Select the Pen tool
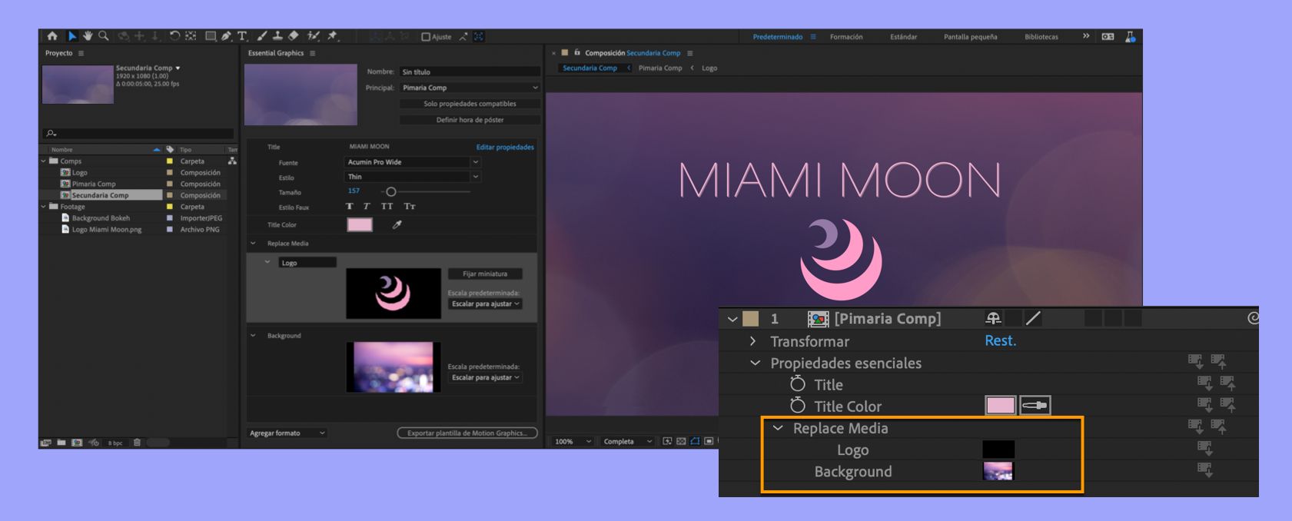The height and width of the screenshot is (521, 1292). pyautogui.click(x=226, y=36)
